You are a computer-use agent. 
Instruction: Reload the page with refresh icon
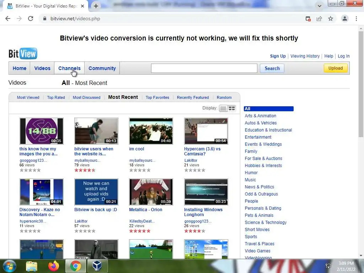tap(31, 18)
